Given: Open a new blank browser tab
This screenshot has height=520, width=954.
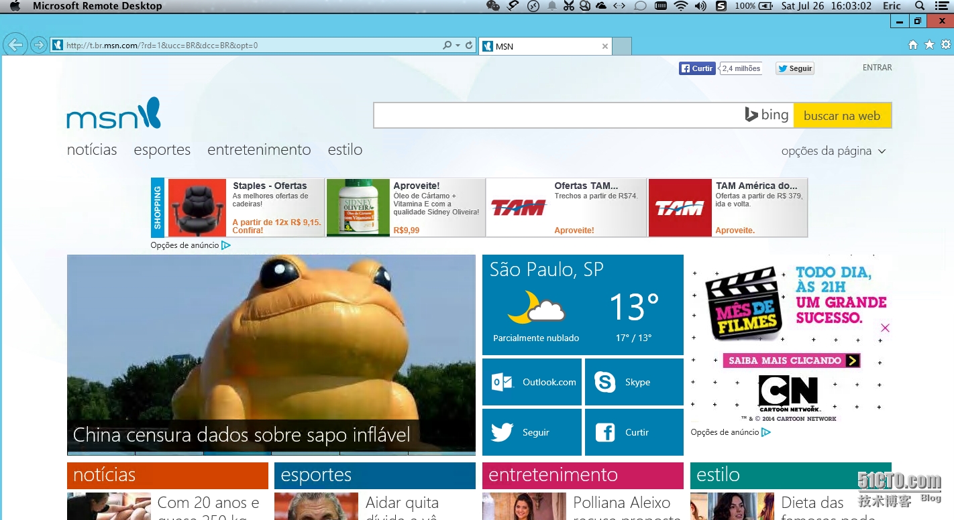Looking at the screenshot, I should point(622,46).
